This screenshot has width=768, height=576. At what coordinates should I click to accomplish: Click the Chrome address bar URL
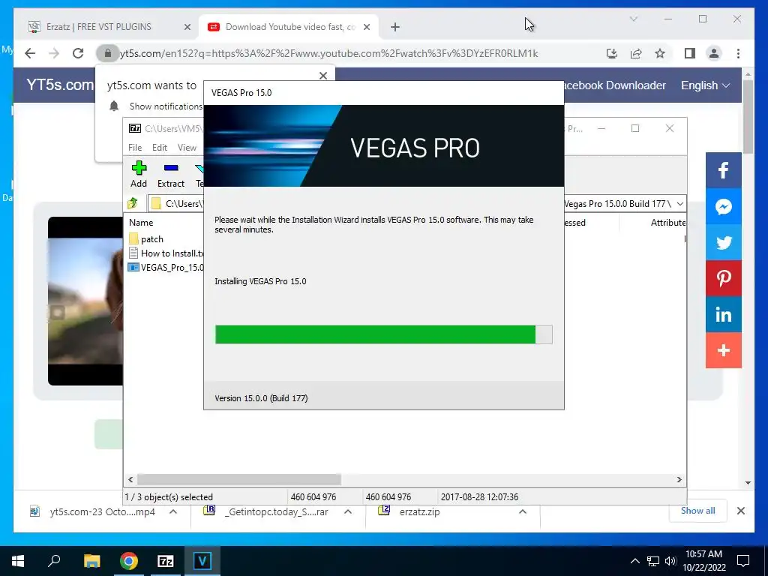pos(329,53)
